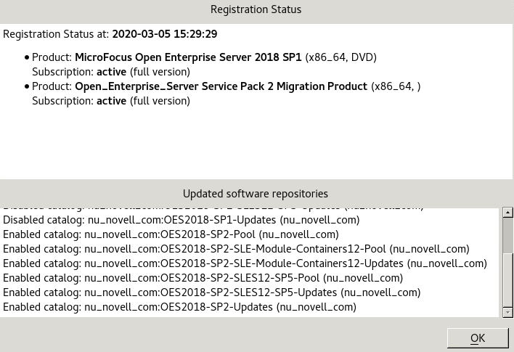Click the scrollbar down arrow
The width and height of the screenshot is (514, 352).
(x=507, y=312)
